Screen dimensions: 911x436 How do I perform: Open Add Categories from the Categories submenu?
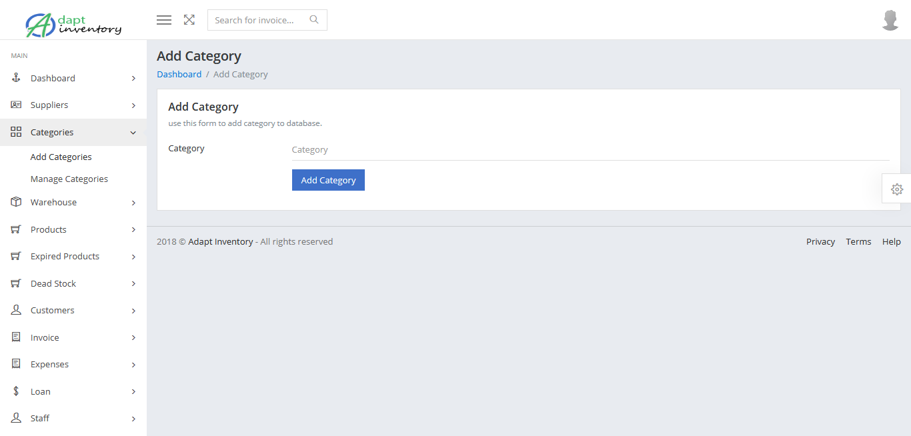[x=61, y=157]
